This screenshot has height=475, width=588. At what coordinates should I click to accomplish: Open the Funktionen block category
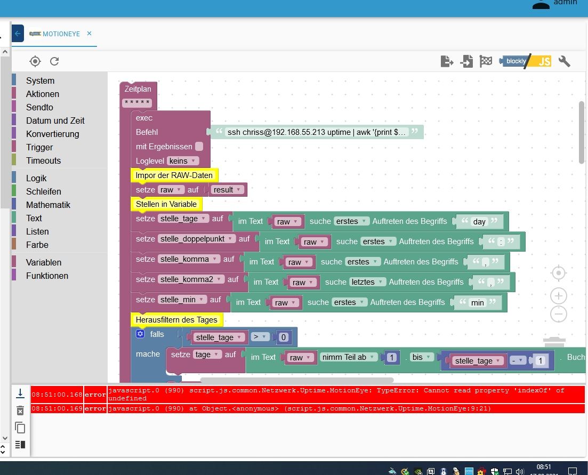pyautogui.click(x=47, y=276)
